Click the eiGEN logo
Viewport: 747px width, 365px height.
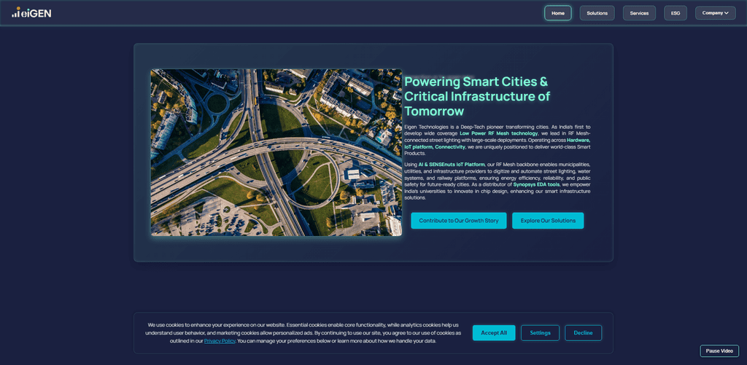click(31, 12)
